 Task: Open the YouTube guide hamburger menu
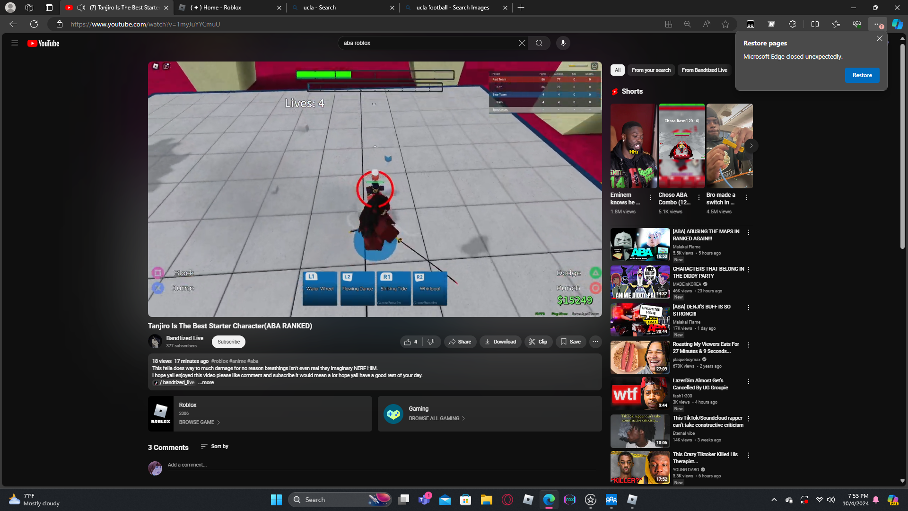coord(15,43)
